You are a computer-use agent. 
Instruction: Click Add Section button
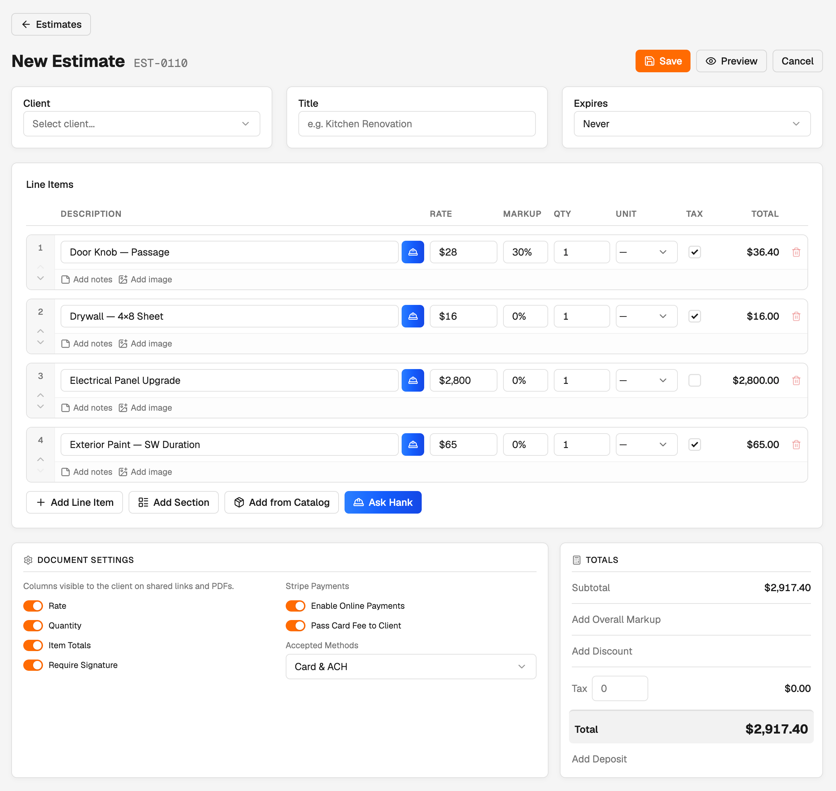(x=174, y=502)
